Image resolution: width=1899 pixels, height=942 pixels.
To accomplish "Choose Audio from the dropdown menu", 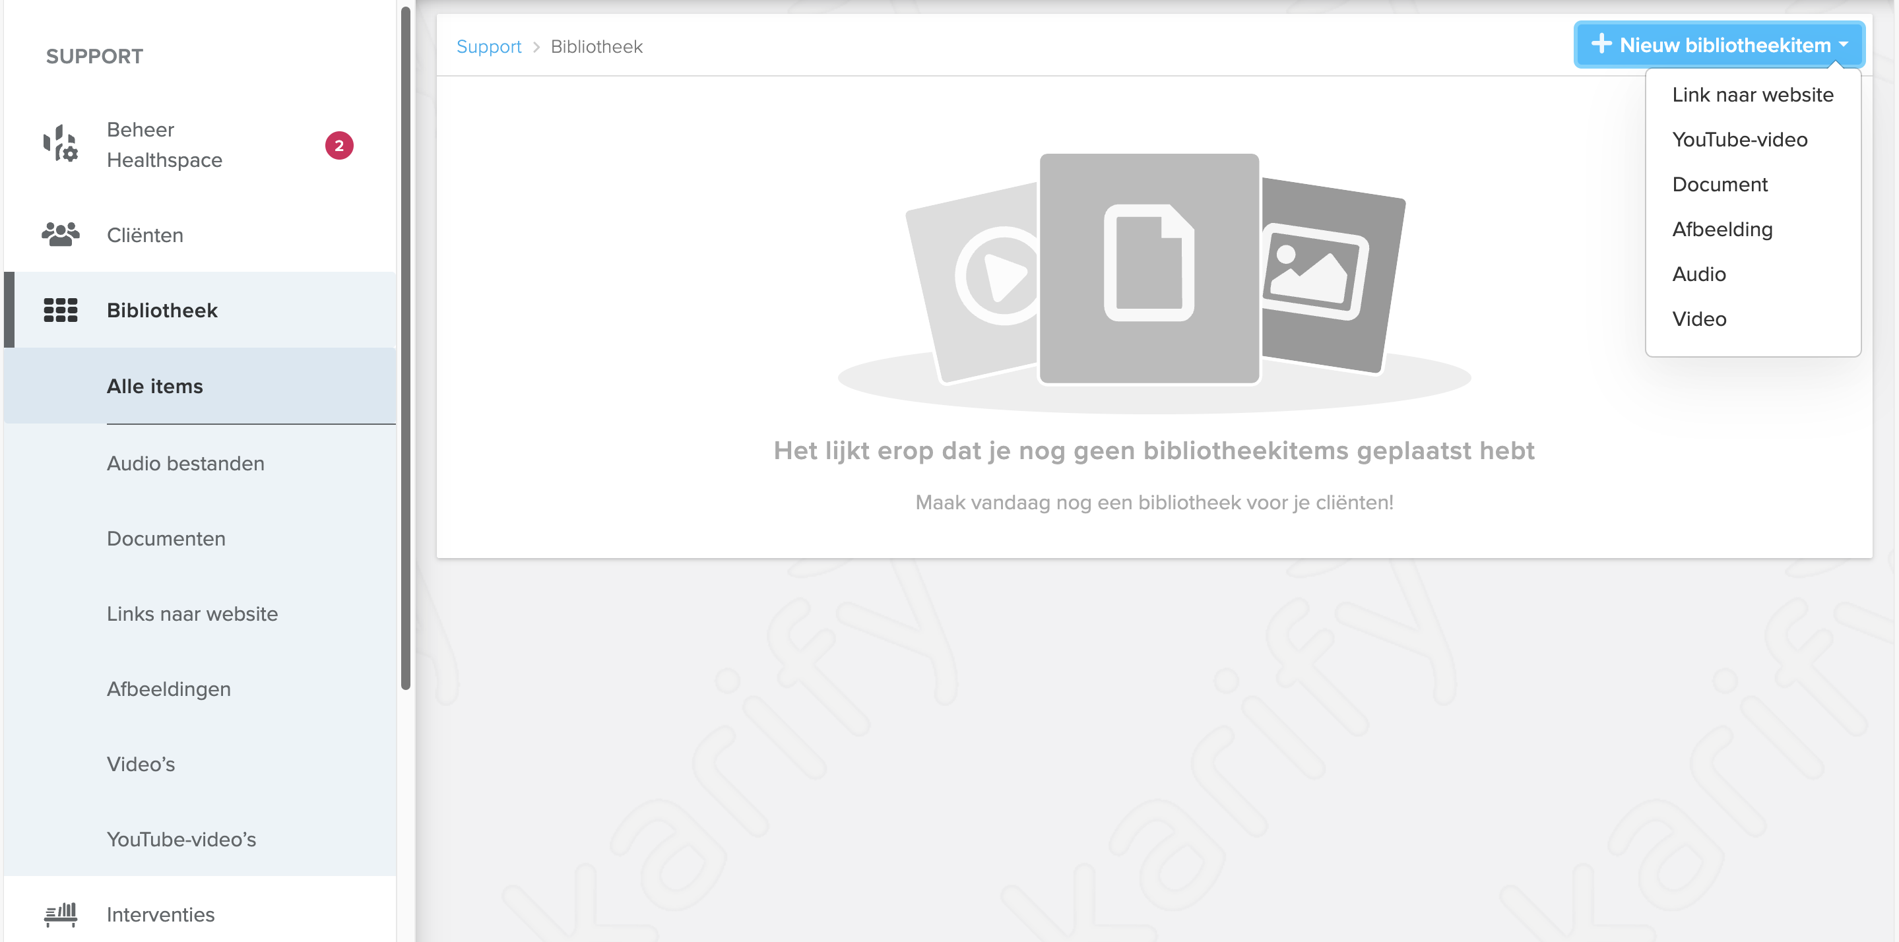I will click(1753, 275).
